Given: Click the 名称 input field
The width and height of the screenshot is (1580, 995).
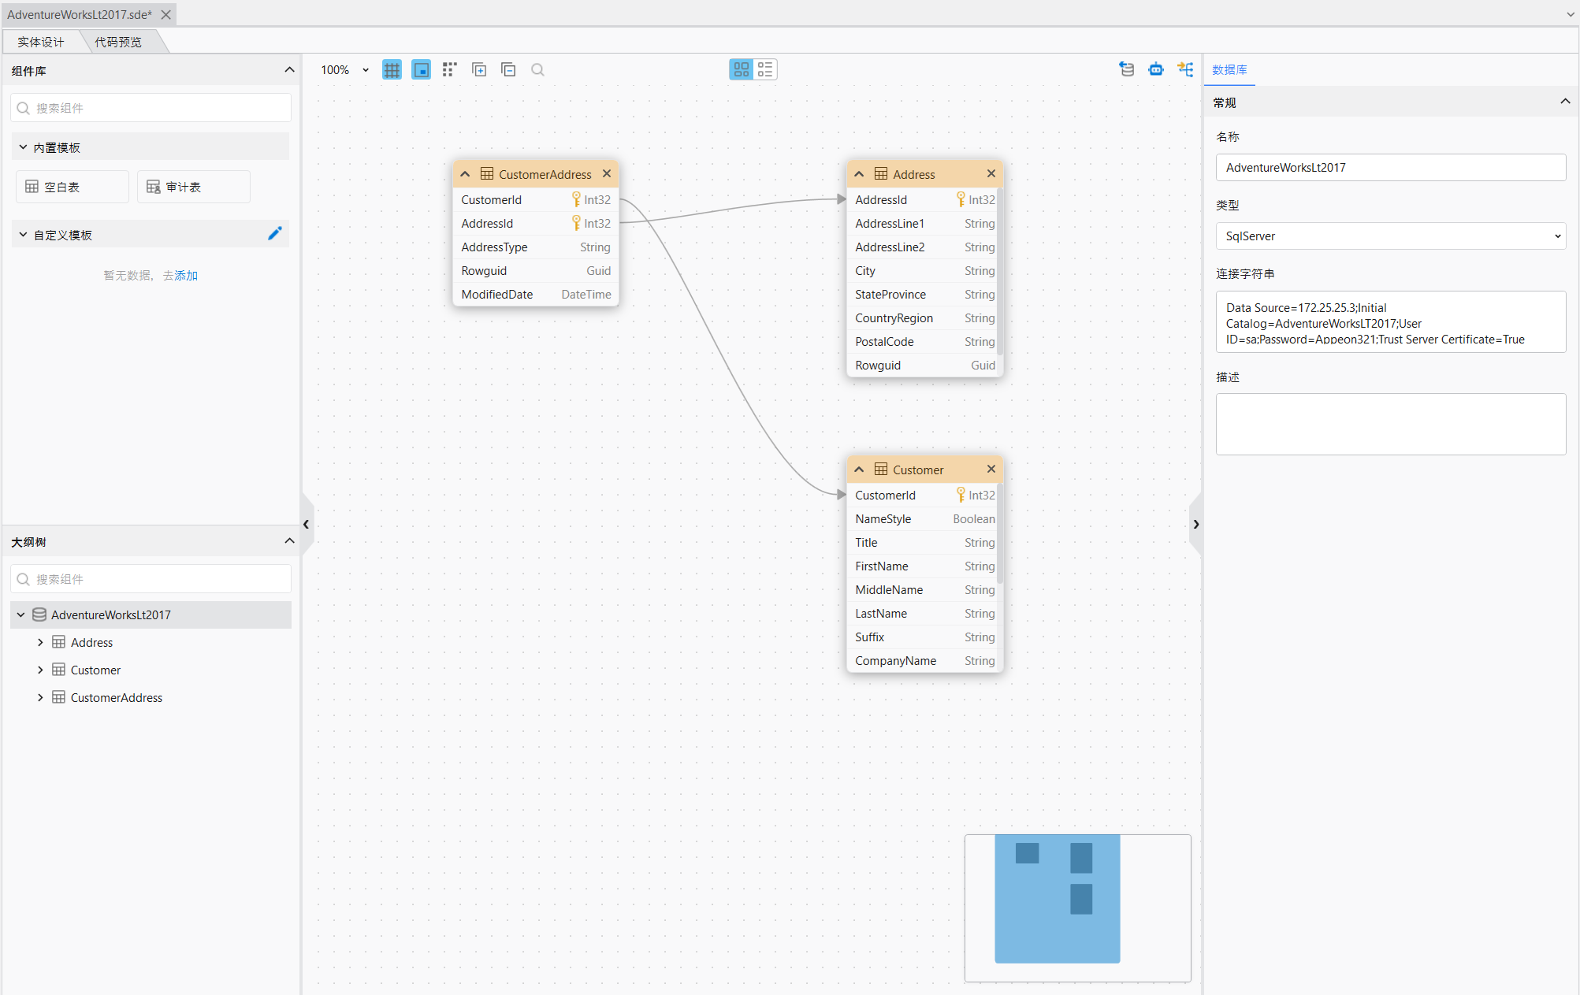Looking at the screenshot, I should tap(1390, 168).
